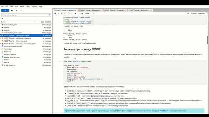Click into the Fedot import code cell

pos(135,72)
